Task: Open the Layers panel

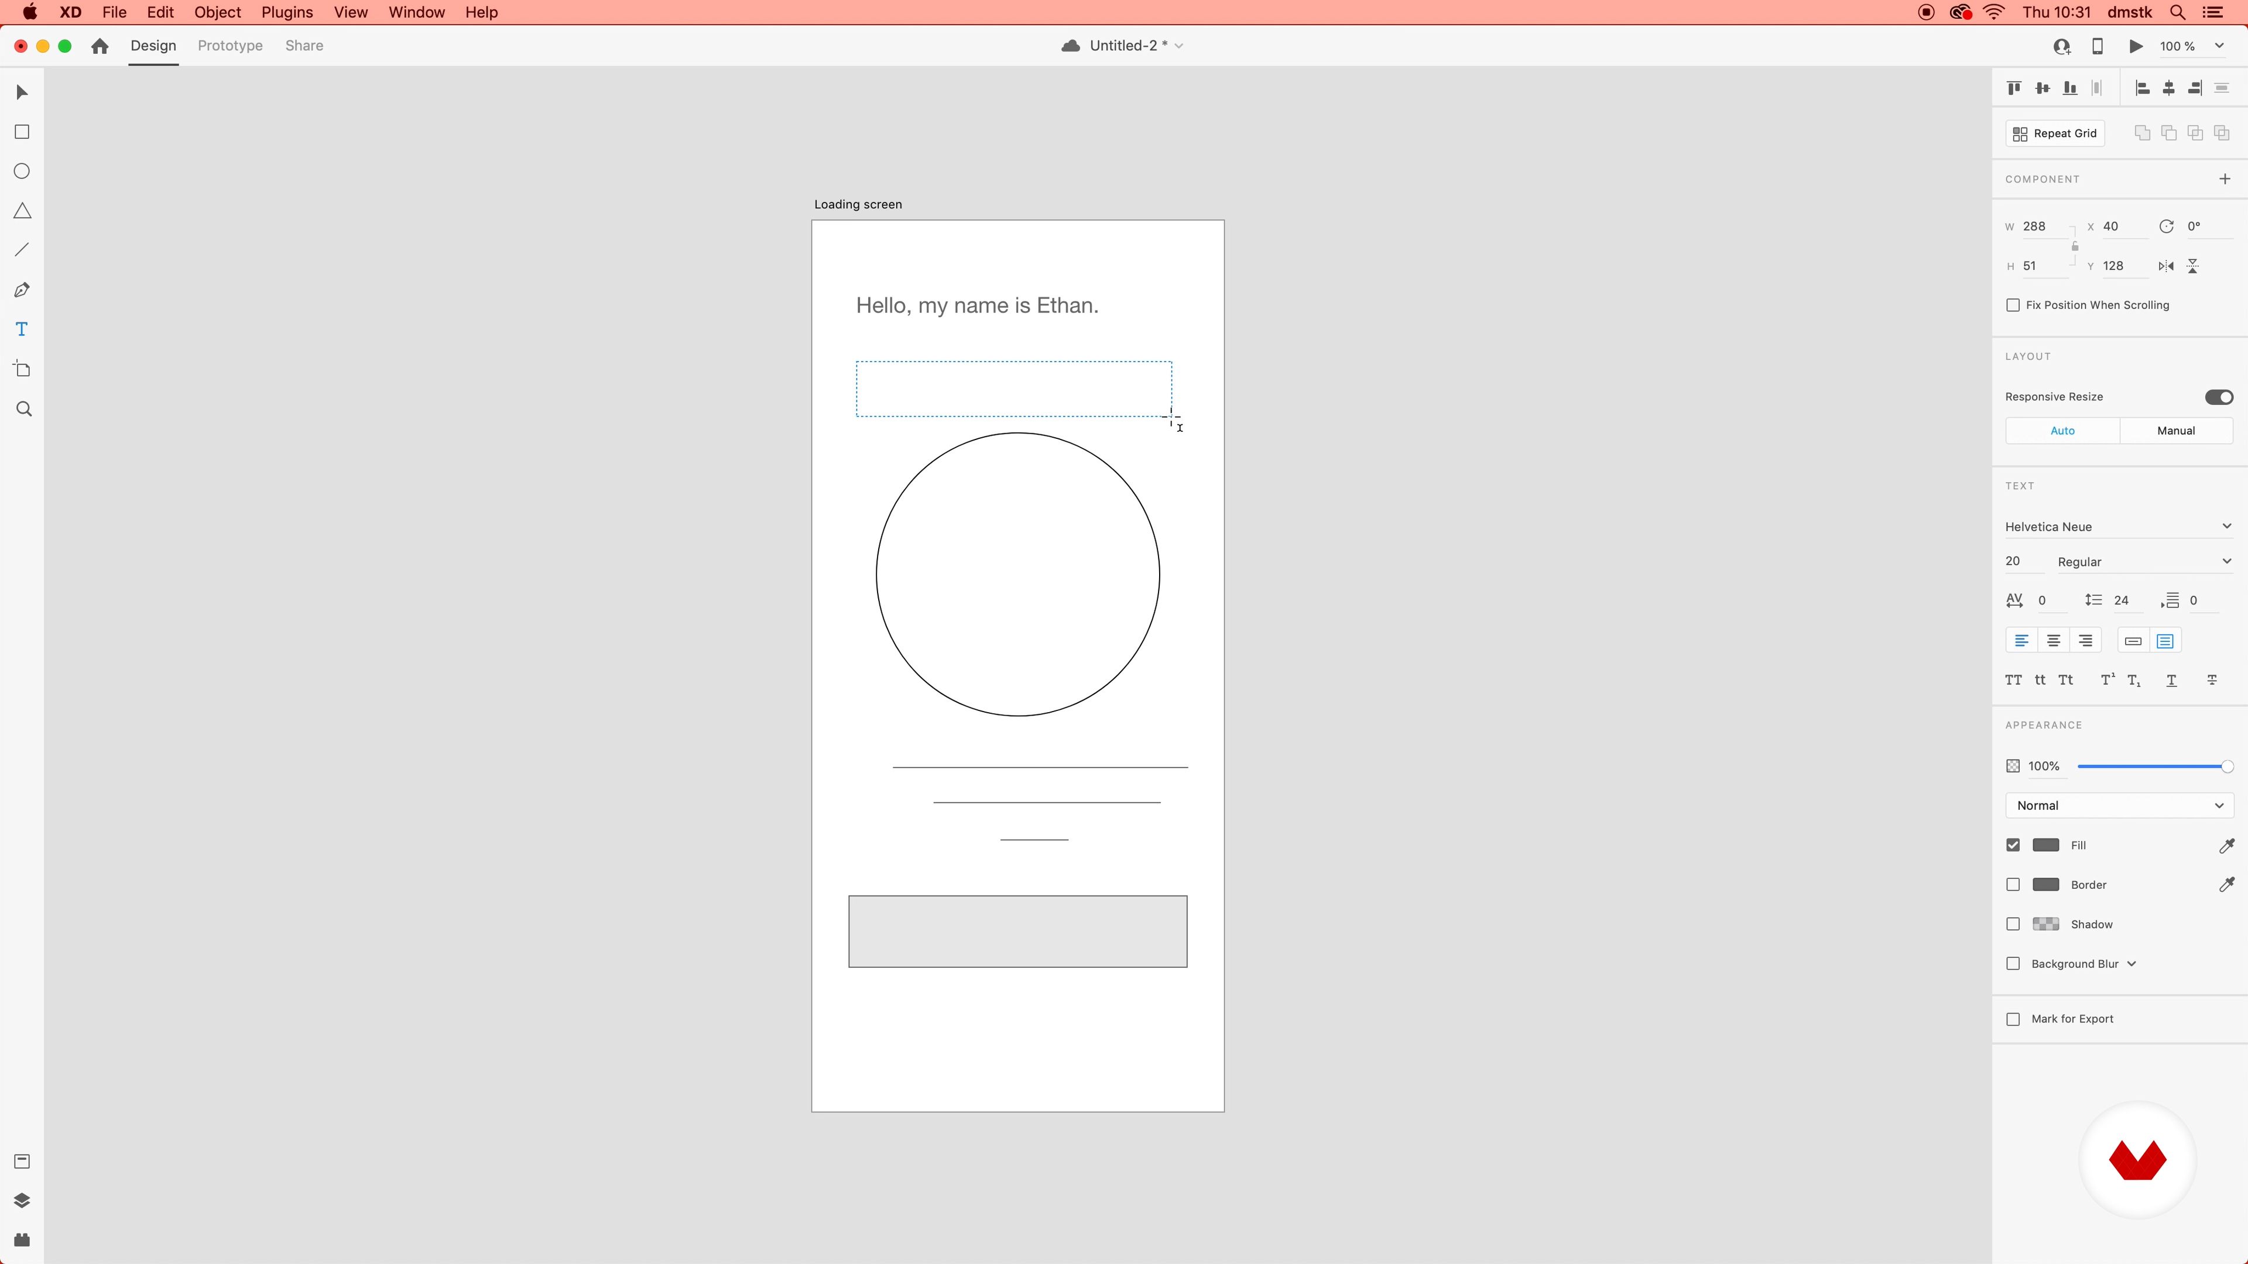Action: point(21,1200)
